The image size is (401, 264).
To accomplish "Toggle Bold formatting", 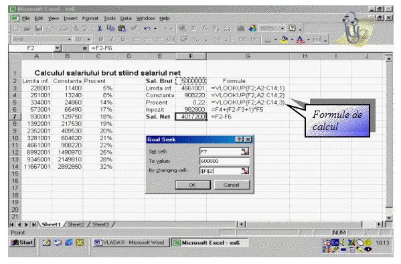I will pyautogui.click(x=101, y=40).
